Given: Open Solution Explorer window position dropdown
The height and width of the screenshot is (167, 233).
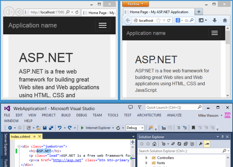Looking at the screenshot, I should 218,137.
